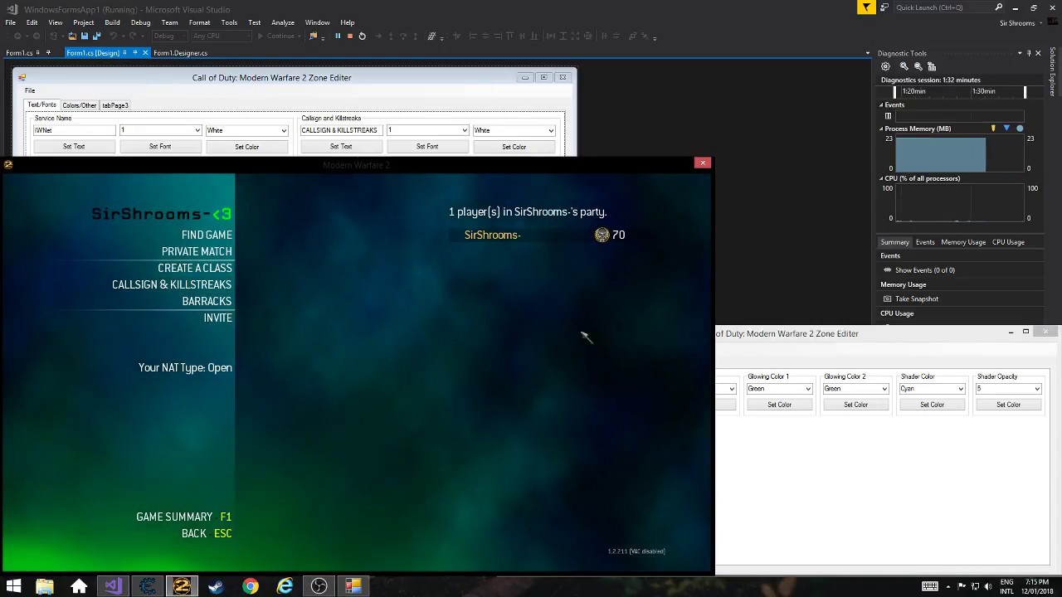Image resolution: width=1062 pixels, height=597 pixels.
Task: Click the Windows Start button
Action: click(13, 586)
